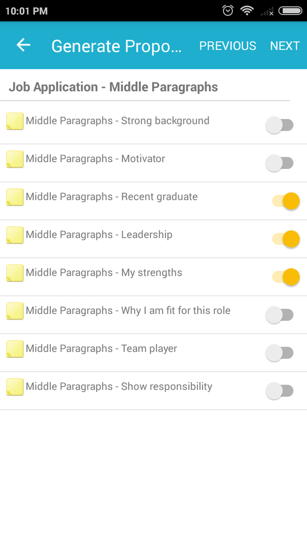Tap the alarm icon in status bar

click(228, 11)
